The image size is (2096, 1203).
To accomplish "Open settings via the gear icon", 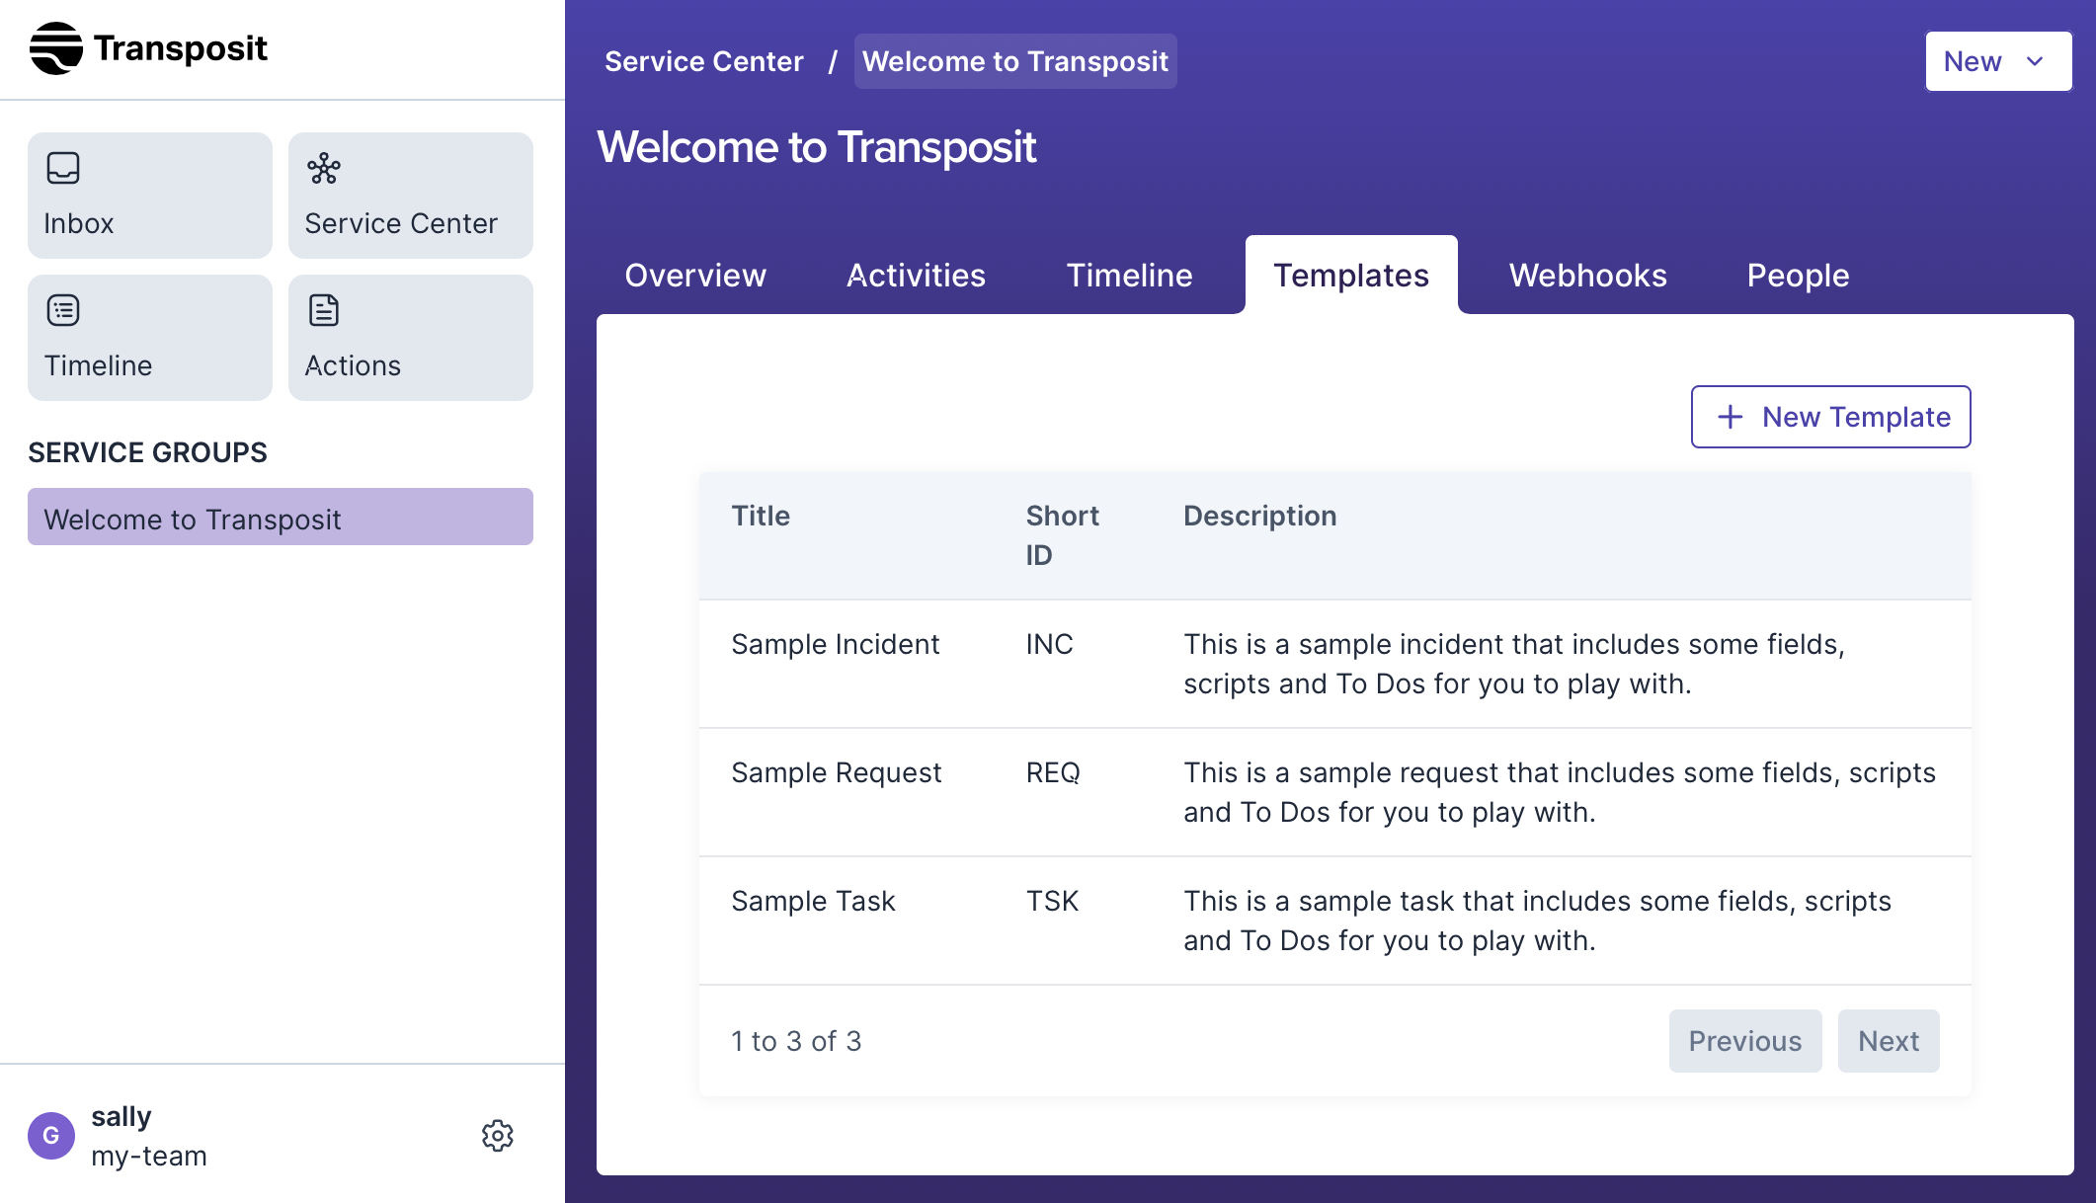I will click(498, 1136).
